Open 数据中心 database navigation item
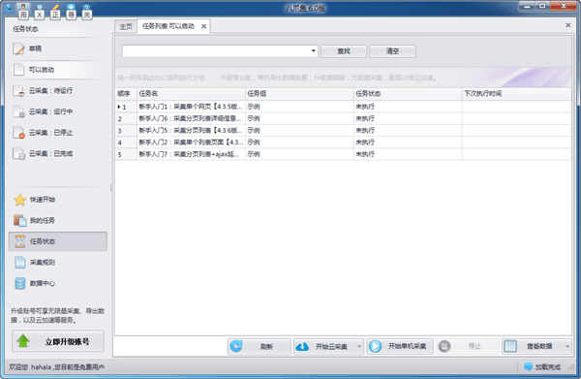The width and height of the screenshot is (581, 379). pyautogui.click(x=58, y=283)
